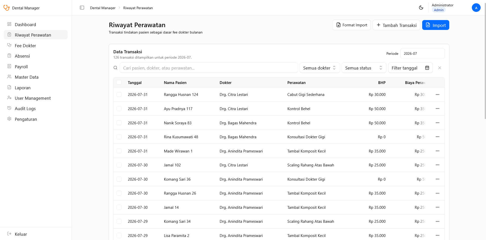This screenshot has height=240, width=486.
Task: Open Payroll page
Action: [x=36, y=66]
